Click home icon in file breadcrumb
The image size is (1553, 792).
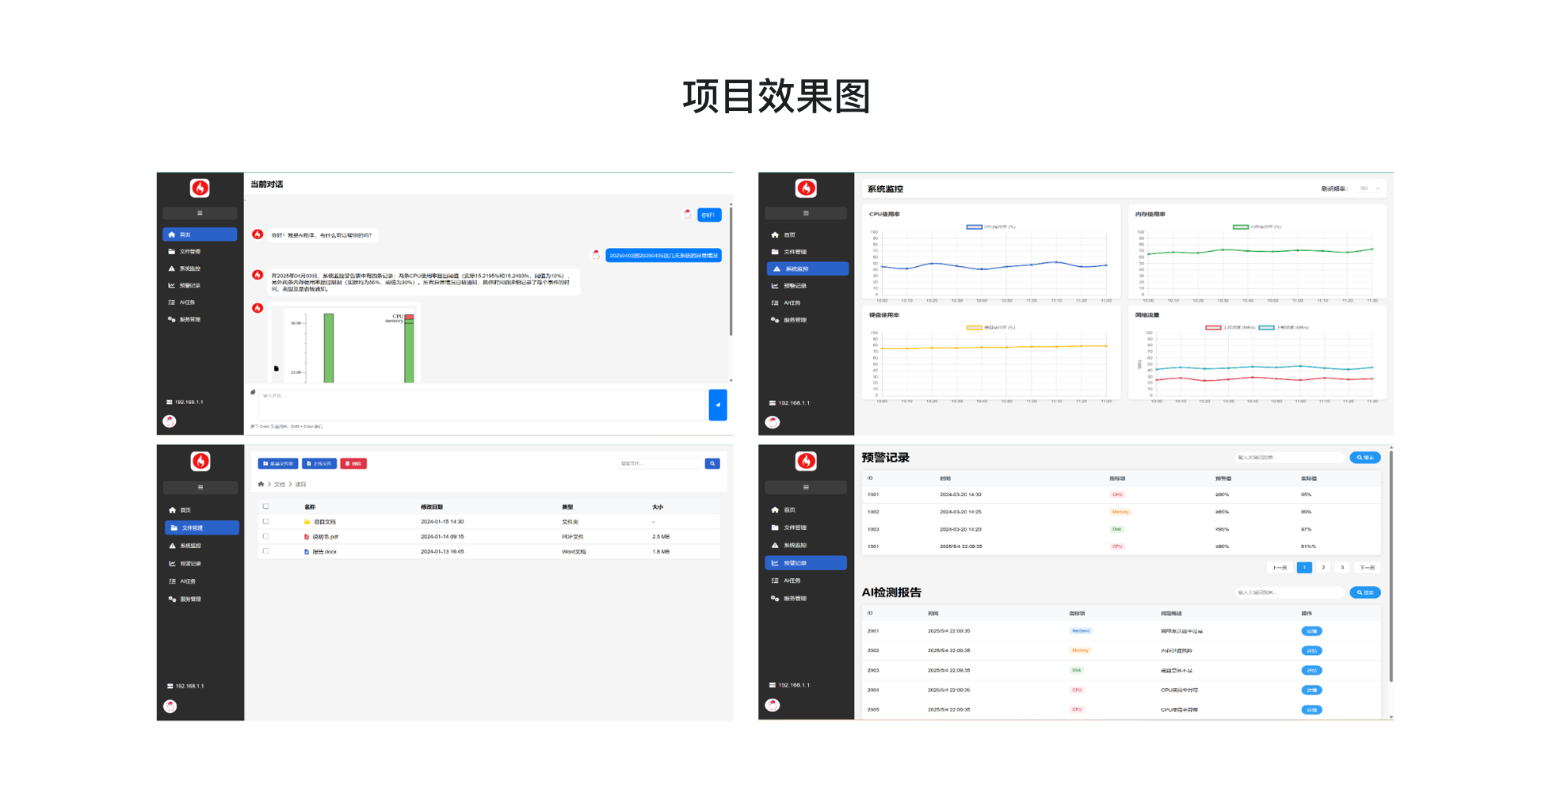click(x=261, y=484)
